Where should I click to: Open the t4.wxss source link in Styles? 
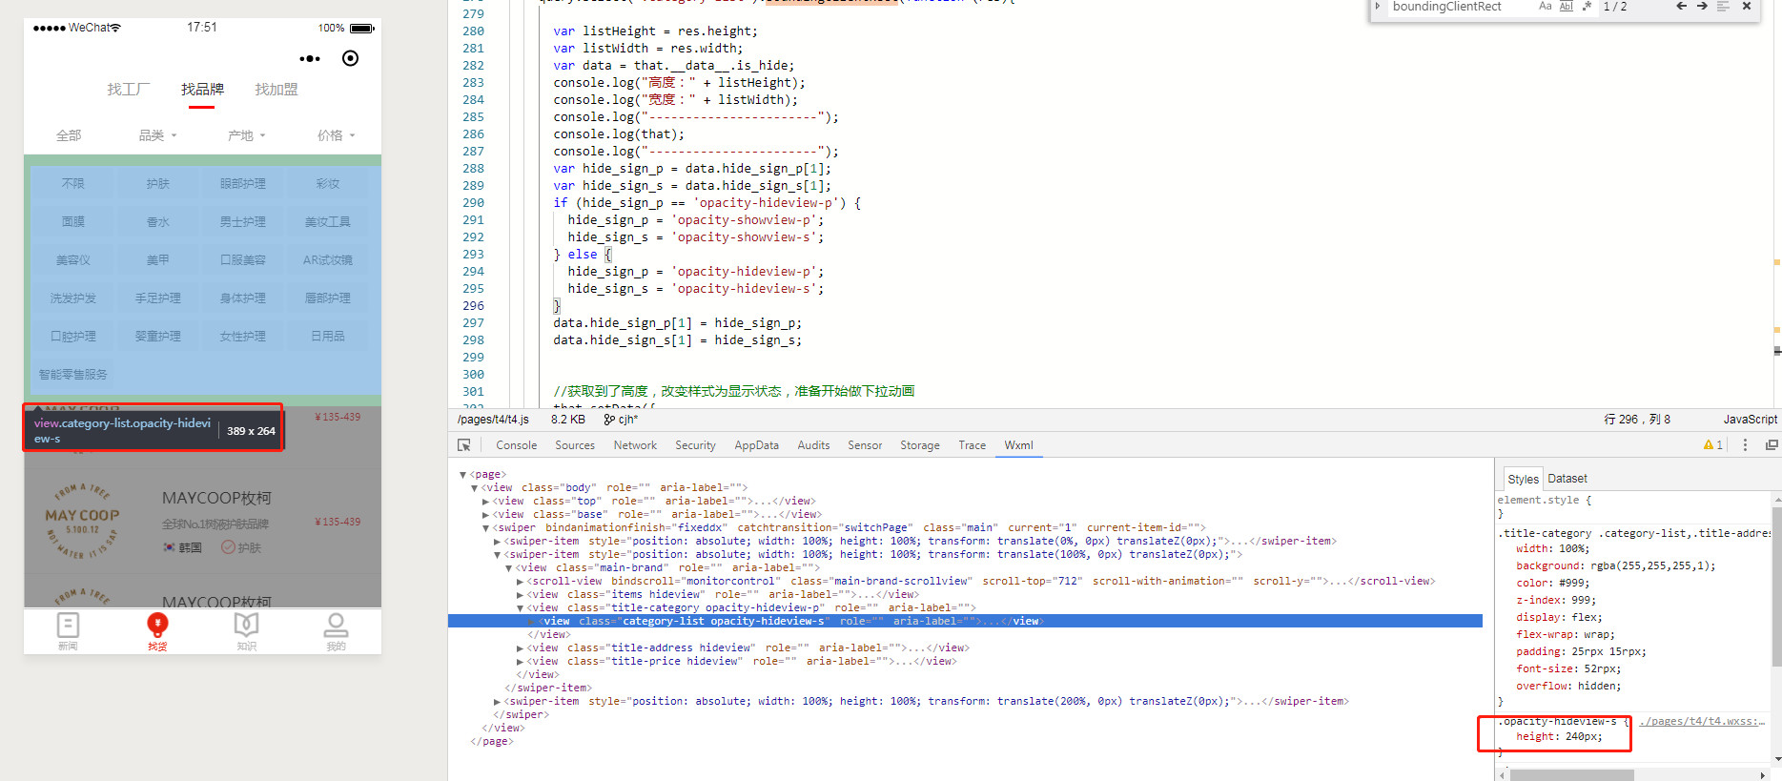[x=1701, y=722]
